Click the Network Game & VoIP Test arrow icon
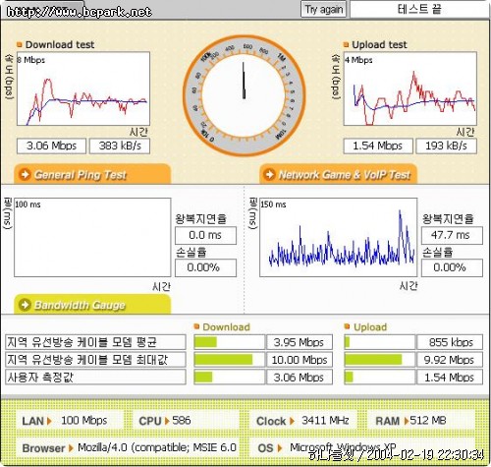Viewport: 491px width, 467px height. pos(269,174)
